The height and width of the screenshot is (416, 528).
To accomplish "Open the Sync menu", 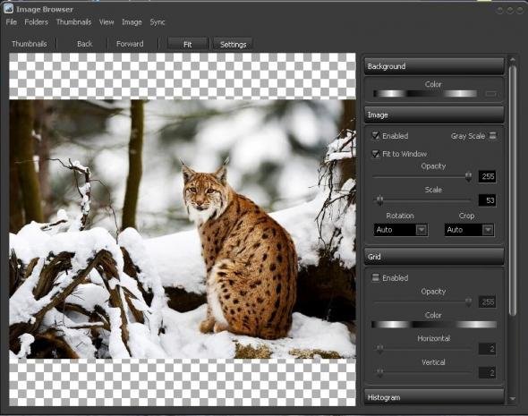I will coord(158,22).
